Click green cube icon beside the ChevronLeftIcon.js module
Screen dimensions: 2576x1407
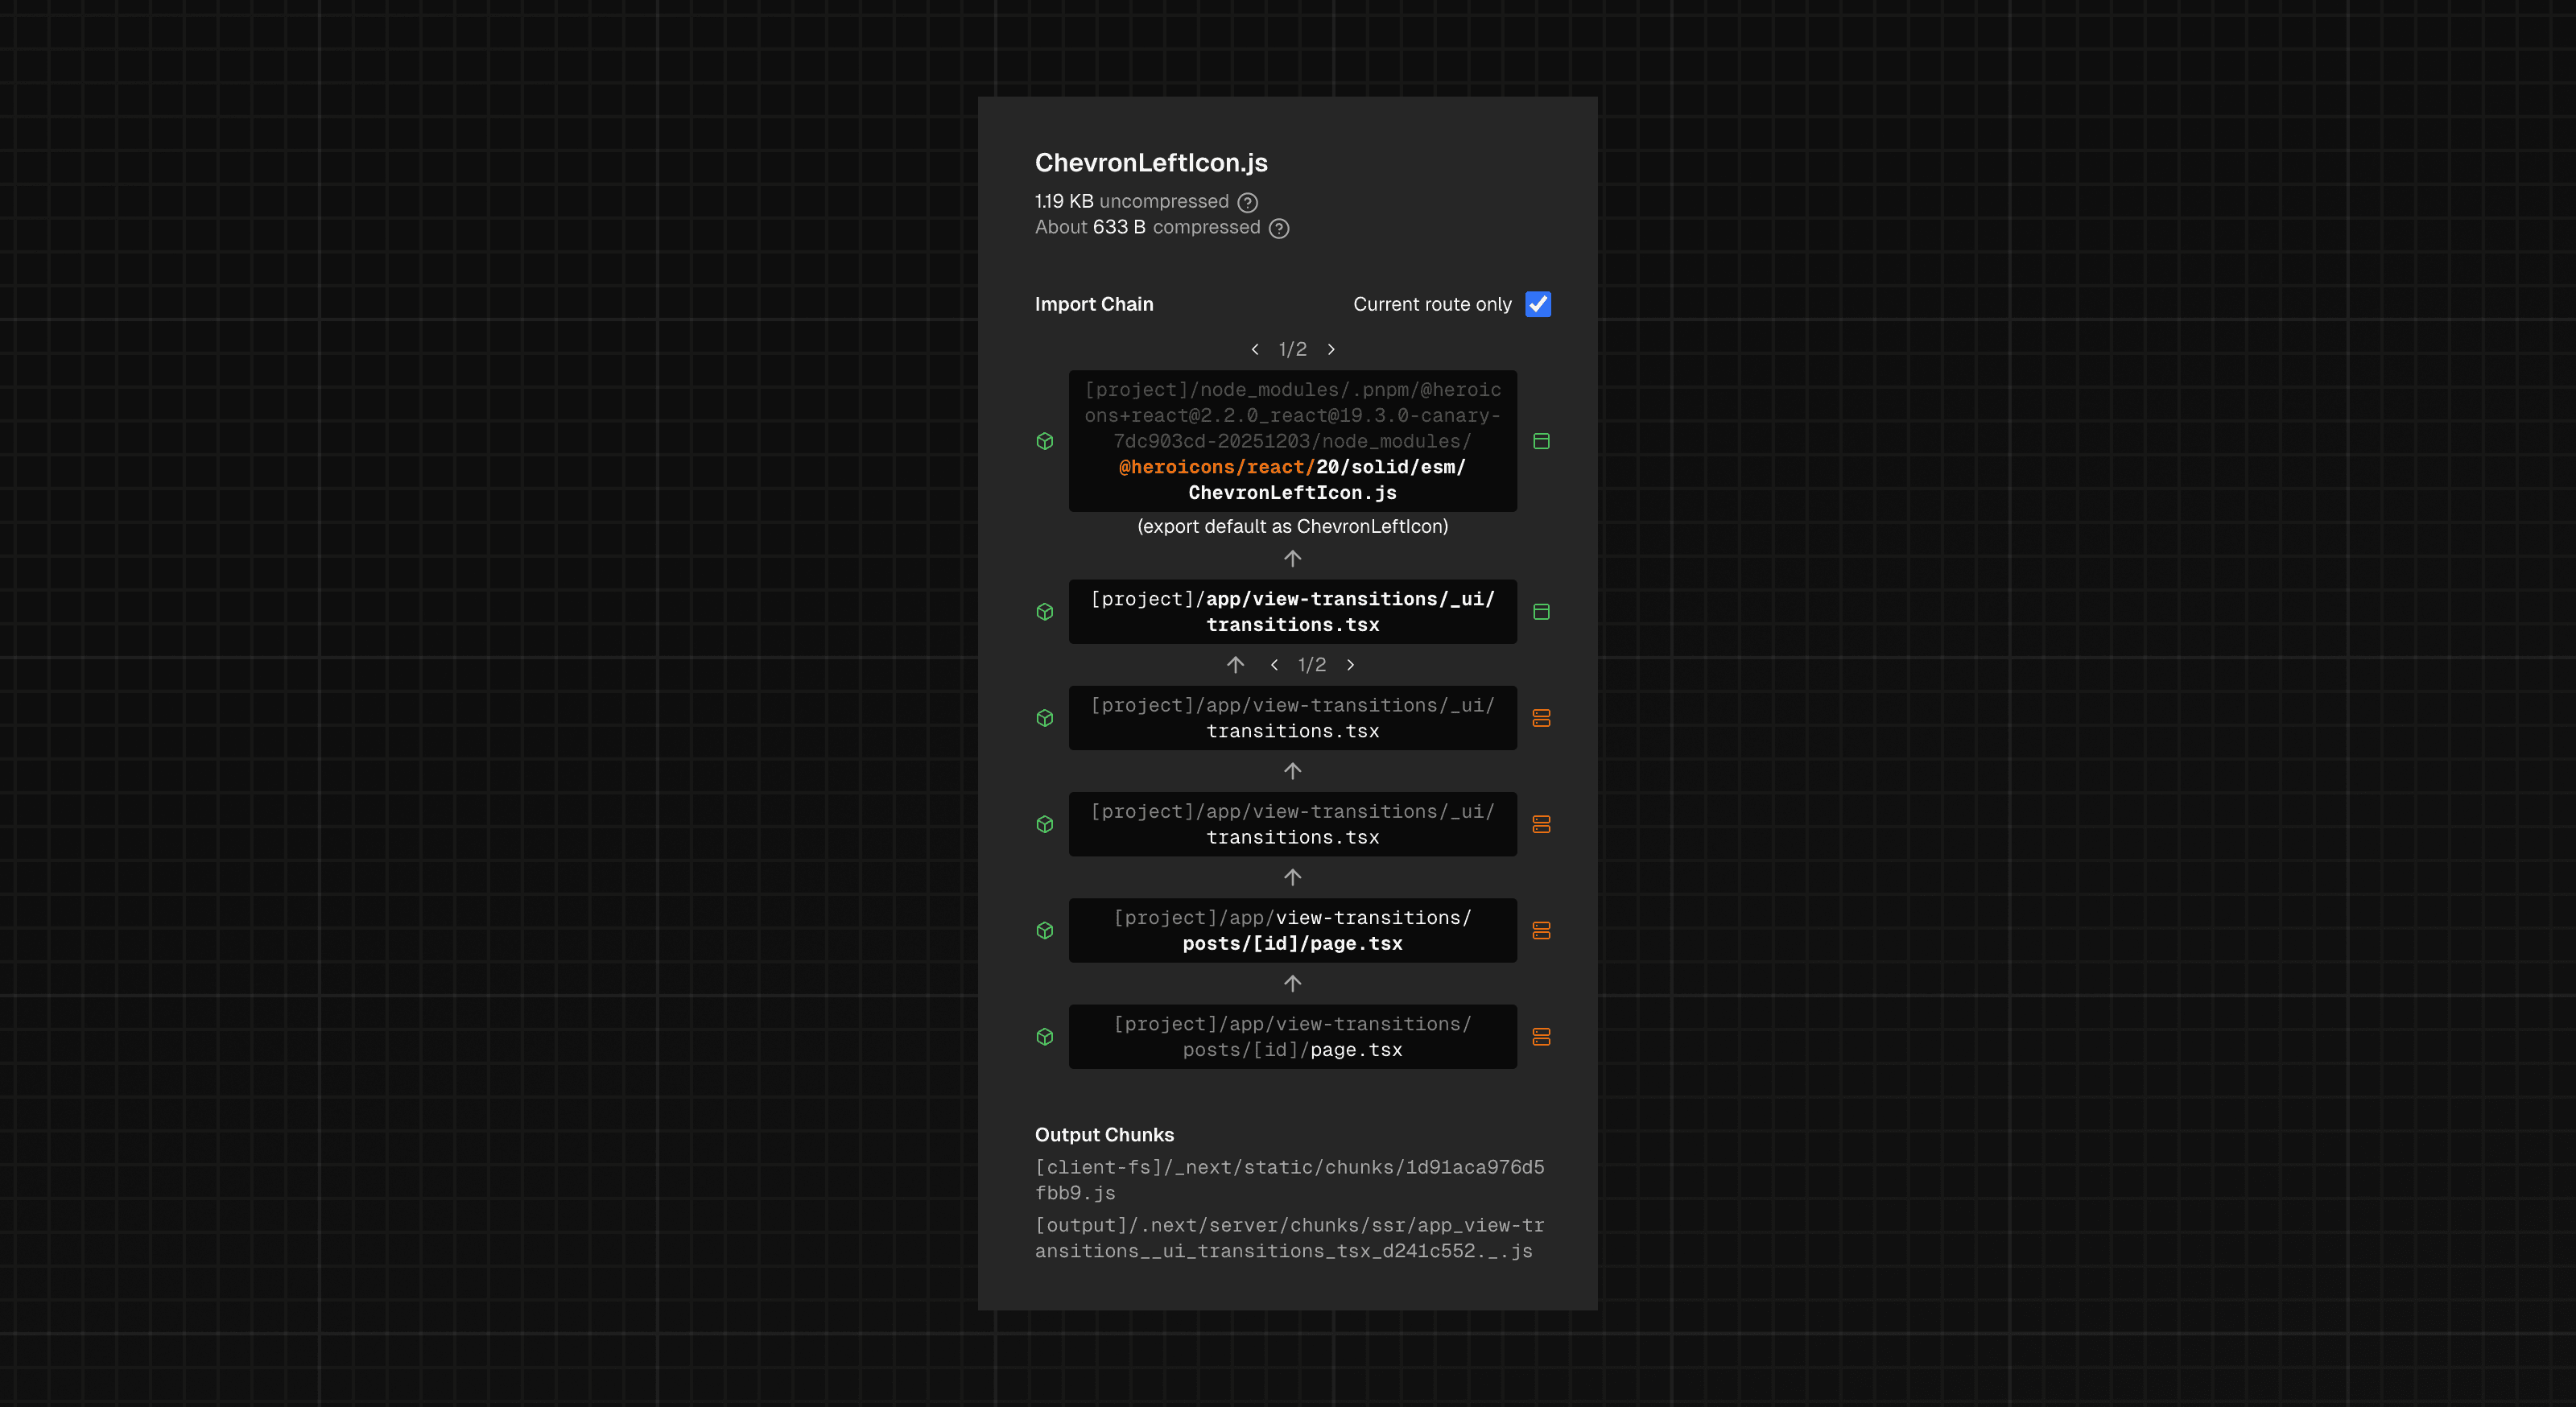pyautogui.click(x=1045, y=440)
